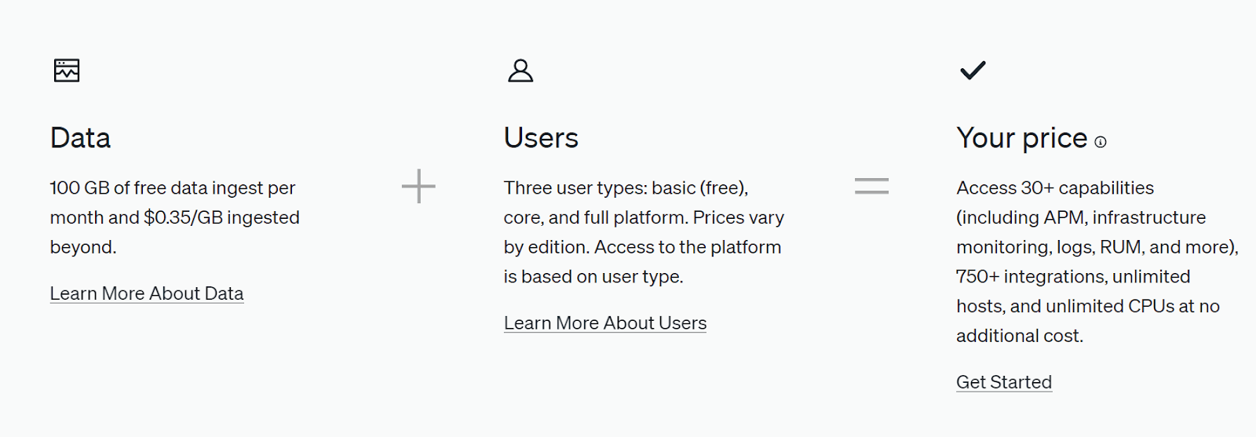Image resolution: width=1256 pixels, height=437 pixels.
Task: Open the info tooltip beside Your price
Action: (x=1101, y=142)
